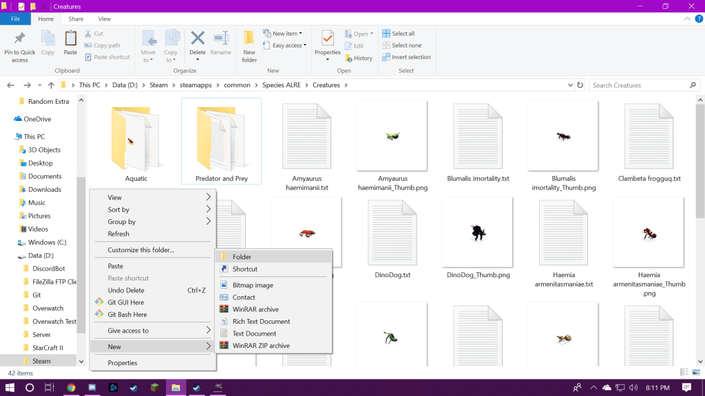
Task: Switch to large thumbnails view in the status bar
Action: point(695,373)
